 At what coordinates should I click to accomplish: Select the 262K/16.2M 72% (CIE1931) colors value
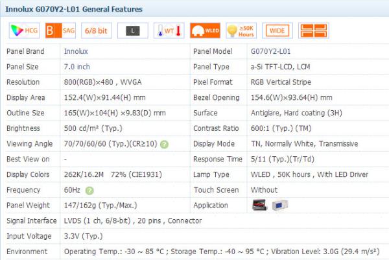click(113, 174)
